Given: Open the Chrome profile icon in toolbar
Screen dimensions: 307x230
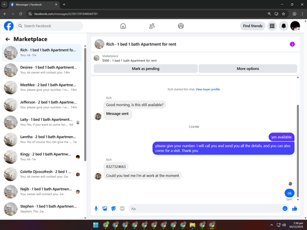Looking at the screenshot, I should pyautogui.click(x=294, y=13).
